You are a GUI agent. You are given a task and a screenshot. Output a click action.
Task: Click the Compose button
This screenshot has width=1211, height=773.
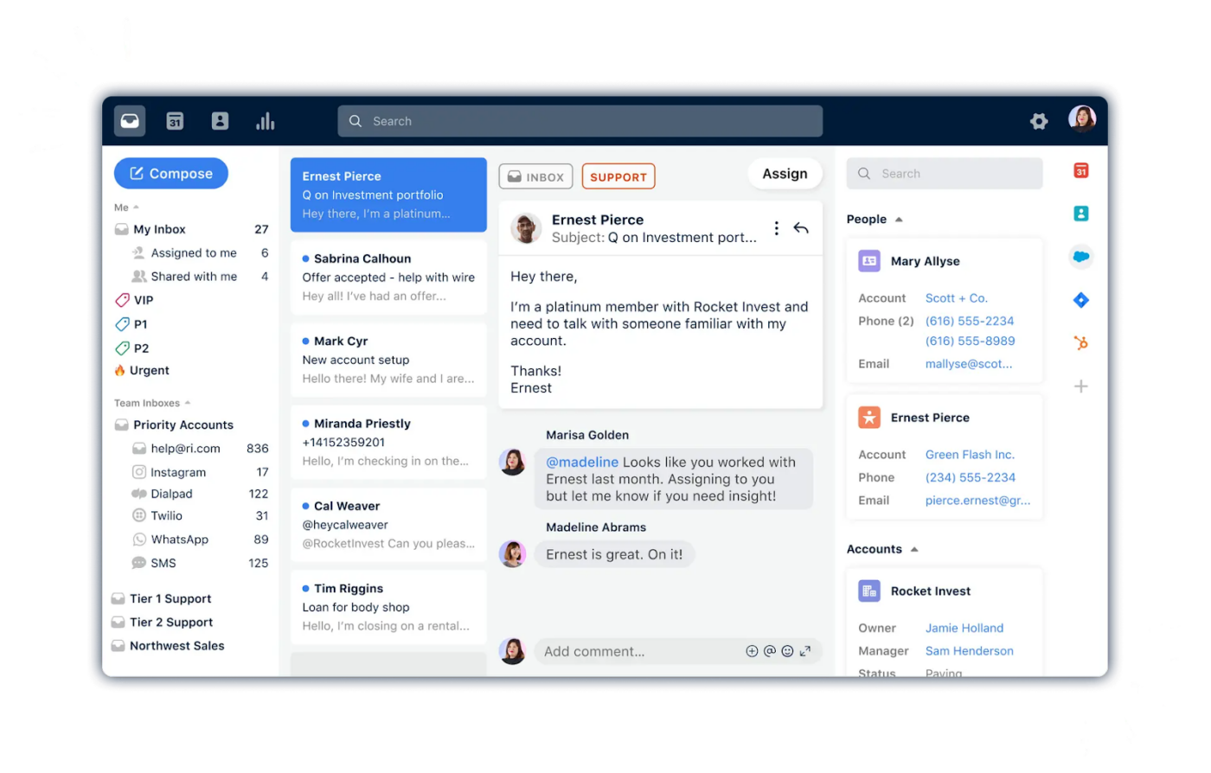click(171, 174)
